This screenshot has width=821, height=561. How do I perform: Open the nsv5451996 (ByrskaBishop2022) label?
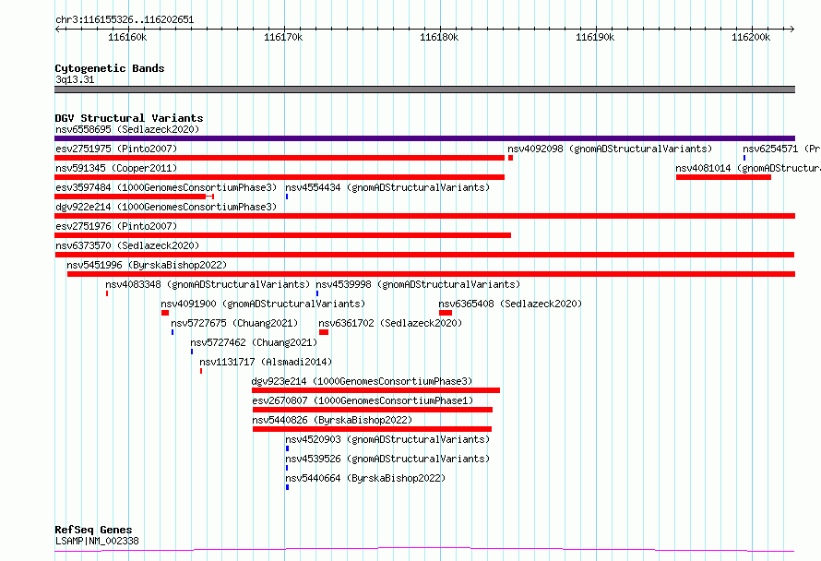point(147,265)
